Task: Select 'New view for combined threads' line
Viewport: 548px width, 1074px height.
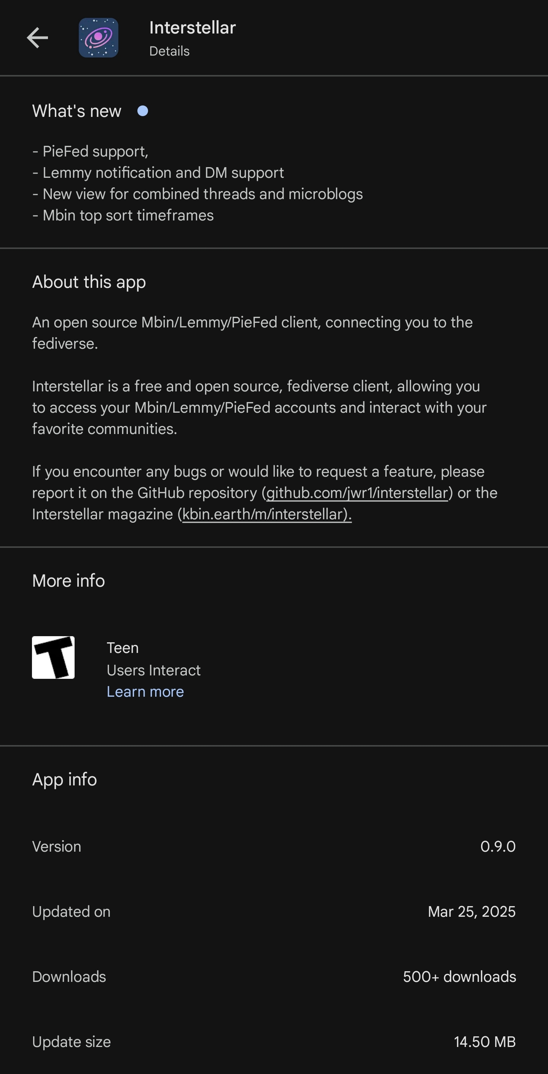Action: click(198, 194)
